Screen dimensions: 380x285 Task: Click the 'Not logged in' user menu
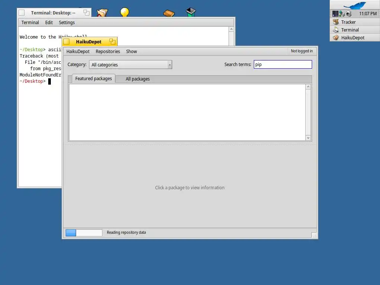pos(302,51)
